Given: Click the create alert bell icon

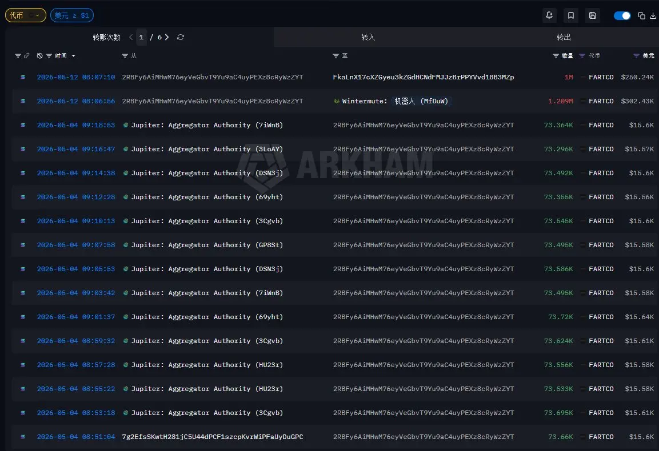Looking at the screenshot, I should tap(549, 15).
